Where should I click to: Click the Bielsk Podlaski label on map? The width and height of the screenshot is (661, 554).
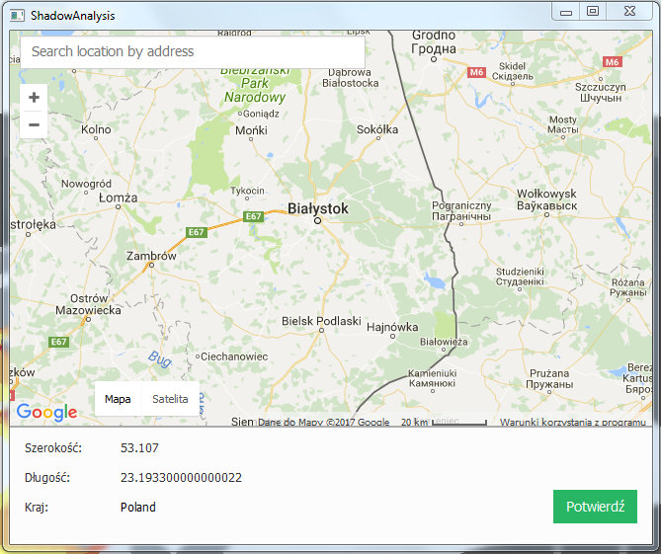pos(321,322)
